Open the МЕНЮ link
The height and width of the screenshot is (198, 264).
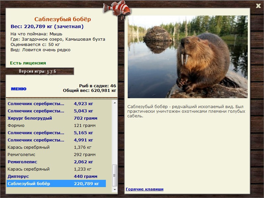tap(19, 89)
